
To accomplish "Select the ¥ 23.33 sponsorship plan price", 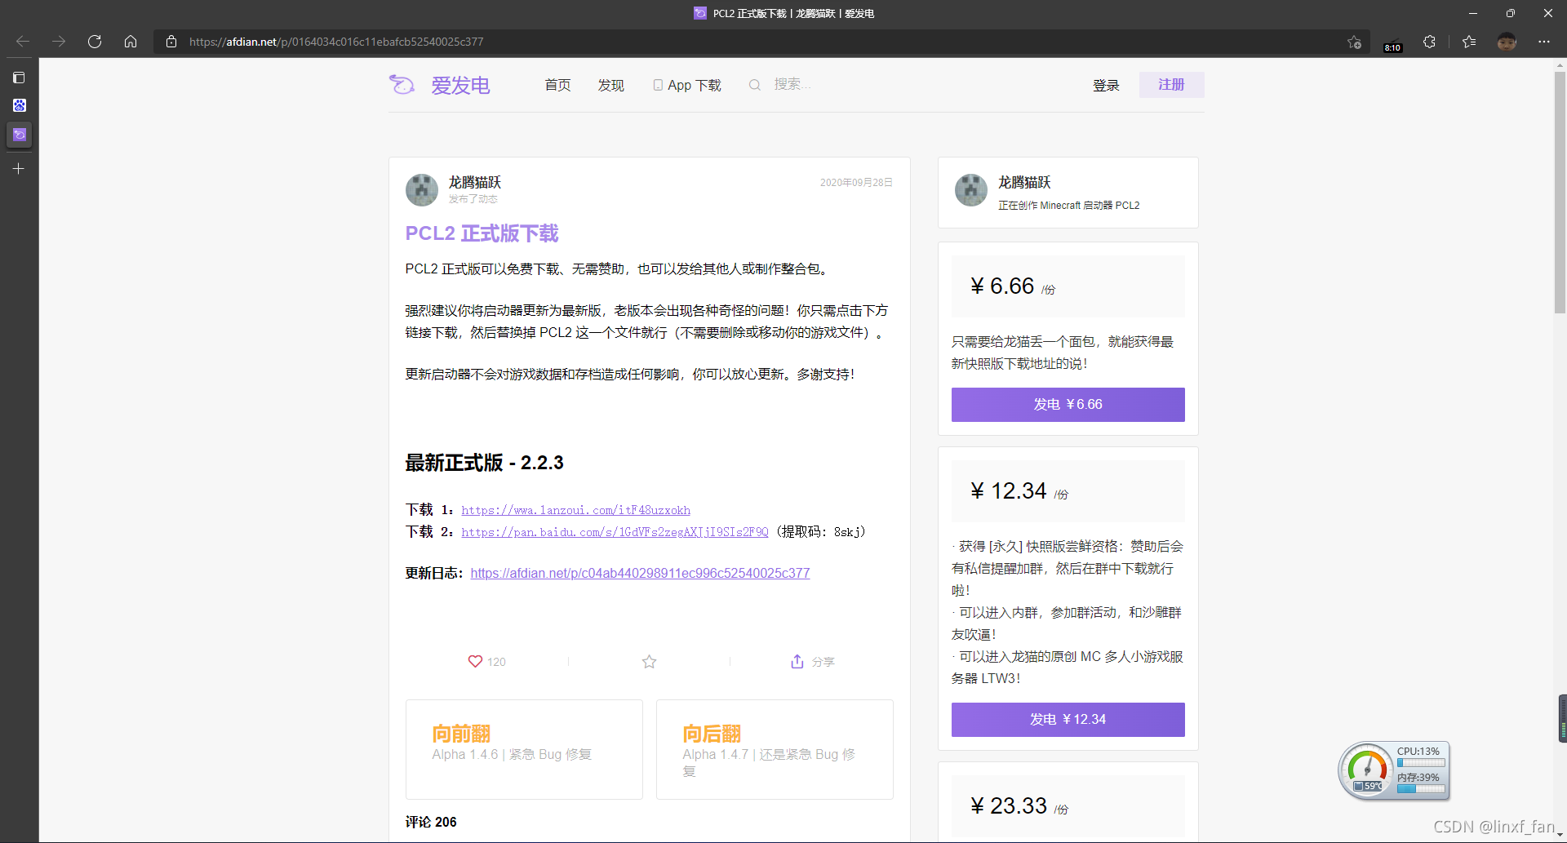I will [1068, 806].
